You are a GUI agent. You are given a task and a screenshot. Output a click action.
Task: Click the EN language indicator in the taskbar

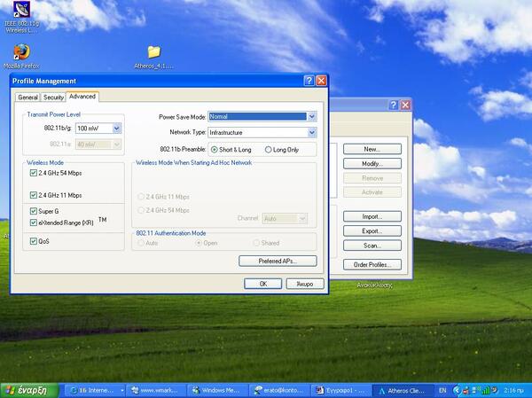(442, 391)
